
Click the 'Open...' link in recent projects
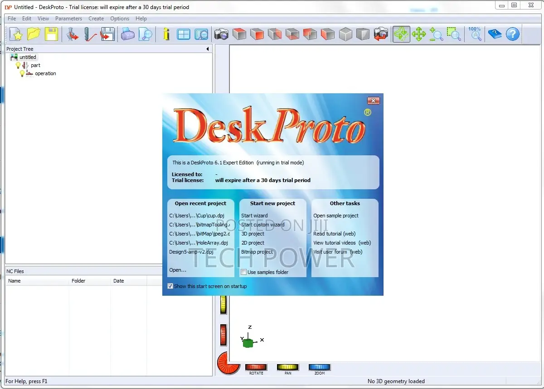click(x=178, y=270)
